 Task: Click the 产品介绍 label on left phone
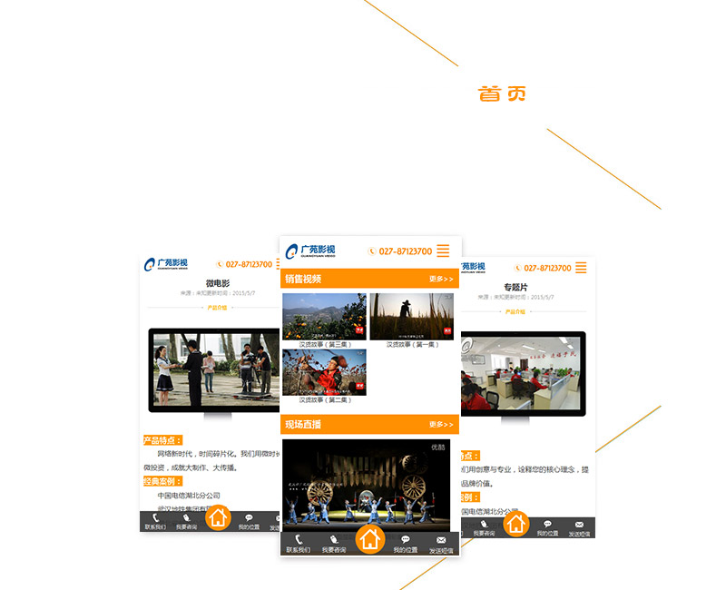pyautogui.click(x=217, y=308)
